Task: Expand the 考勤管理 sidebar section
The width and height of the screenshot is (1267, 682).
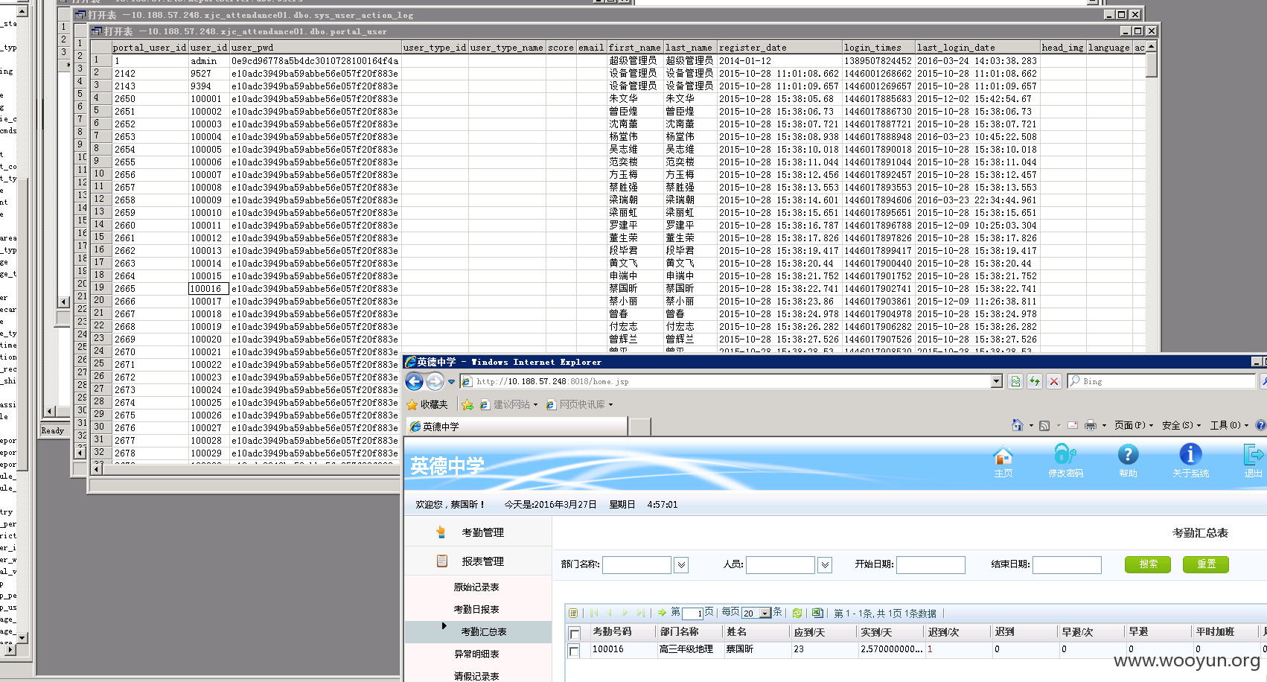Action: tap(478, 532)
